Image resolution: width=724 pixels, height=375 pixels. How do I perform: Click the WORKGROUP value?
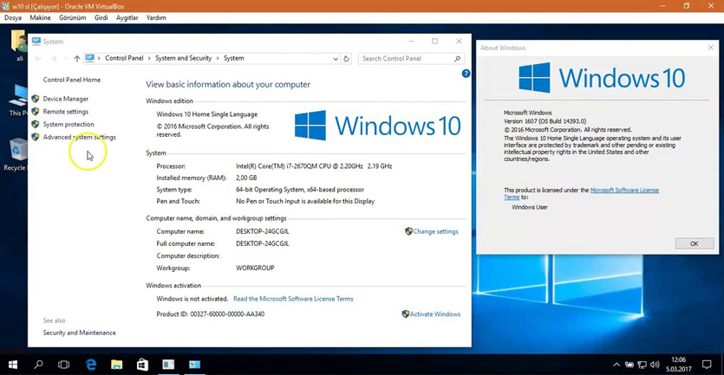[255, 268]
